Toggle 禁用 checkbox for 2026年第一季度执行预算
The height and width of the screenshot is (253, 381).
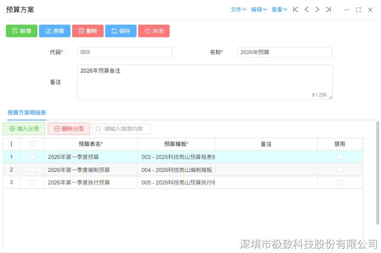pos(340,182)
